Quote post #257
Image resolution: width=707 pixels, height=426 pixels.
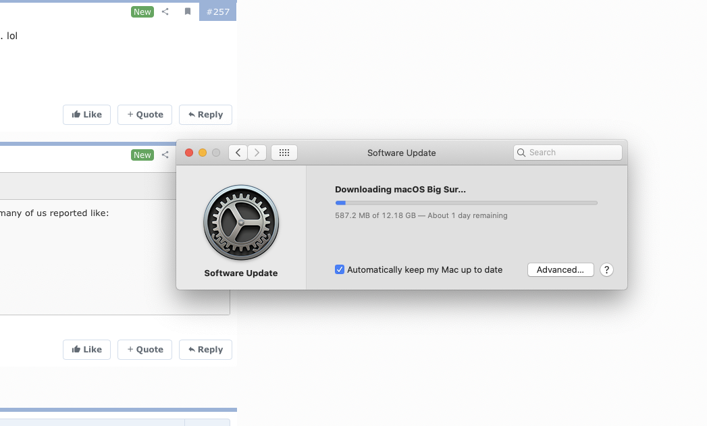(x=145, y=115)
